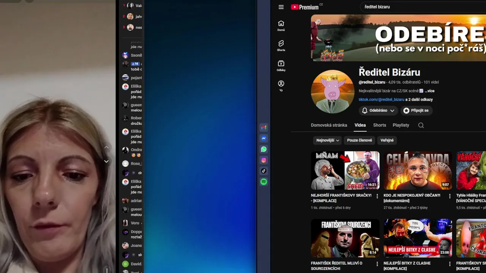This screenshot has height=273, width=486.
Task: Open options for NEJHORŠÍ FRANTIŠKOVY SRAČKY video
Action: 377,196
